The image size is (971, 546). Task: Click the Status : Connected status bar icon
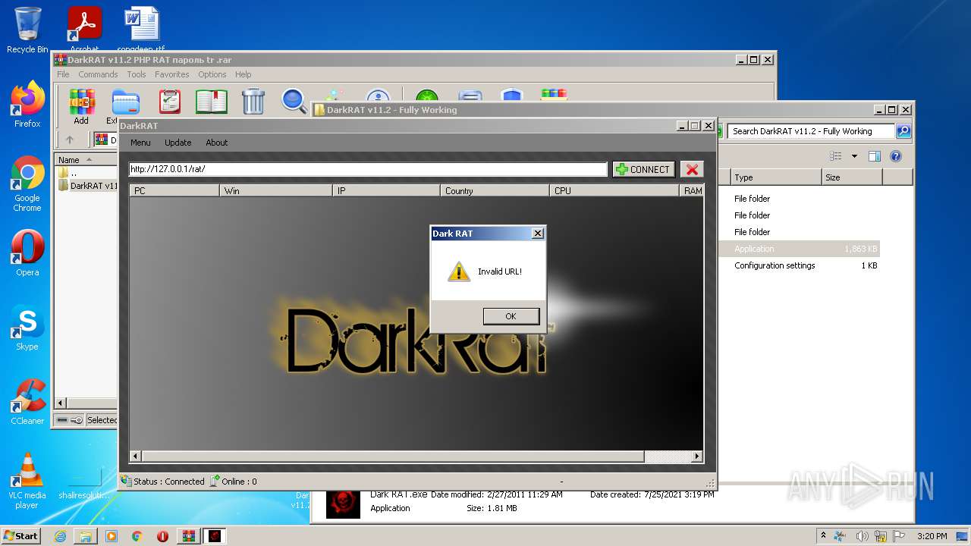126,481
